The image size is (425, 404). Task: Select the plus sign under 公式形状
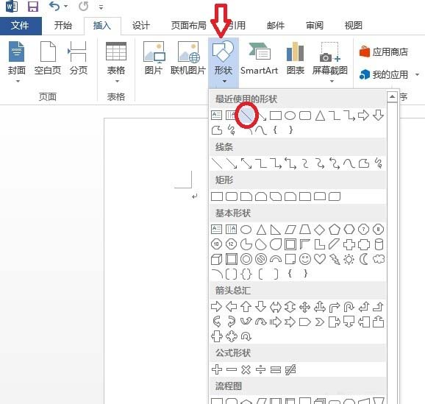point(217,369)
